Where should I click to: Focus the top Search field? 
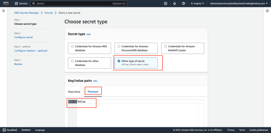[79, 4]
